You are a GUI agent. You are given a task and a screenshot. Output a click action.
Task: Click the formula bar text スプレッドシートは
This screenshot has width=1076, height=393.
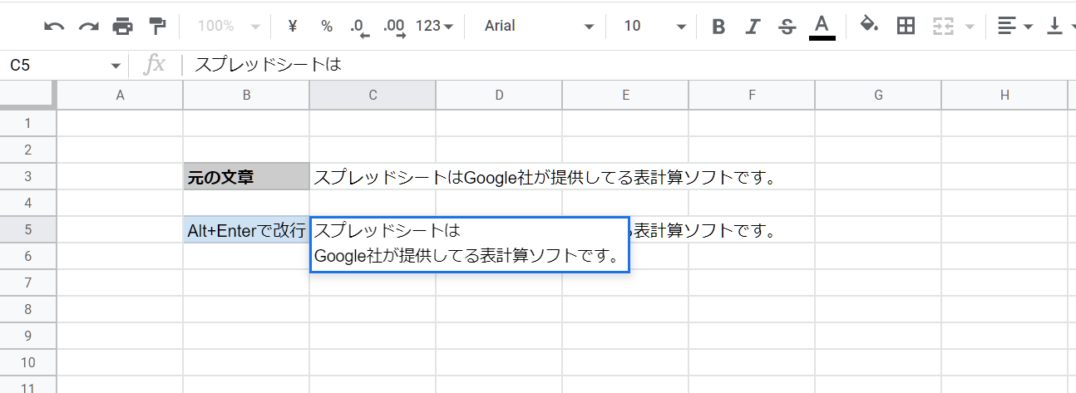[x=268, y=65]
